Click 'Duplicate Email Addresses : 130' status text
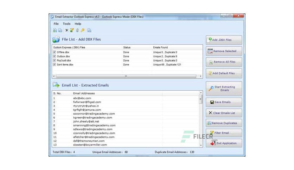294x170 pixels. point(174,152)
